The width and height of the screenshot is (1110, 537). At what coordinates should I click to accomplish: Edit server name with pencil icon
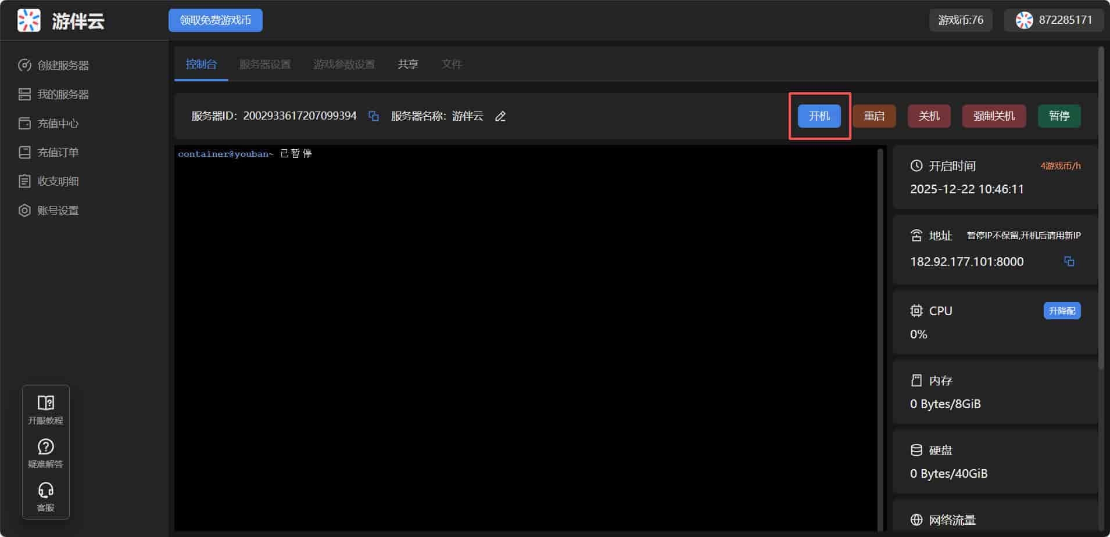[x=500, y=116]
